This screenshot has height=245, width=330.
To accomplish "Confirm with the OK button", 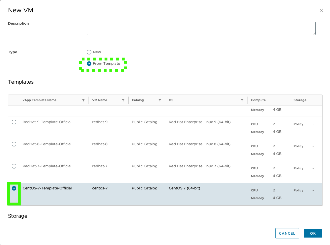I will point(313,233).
